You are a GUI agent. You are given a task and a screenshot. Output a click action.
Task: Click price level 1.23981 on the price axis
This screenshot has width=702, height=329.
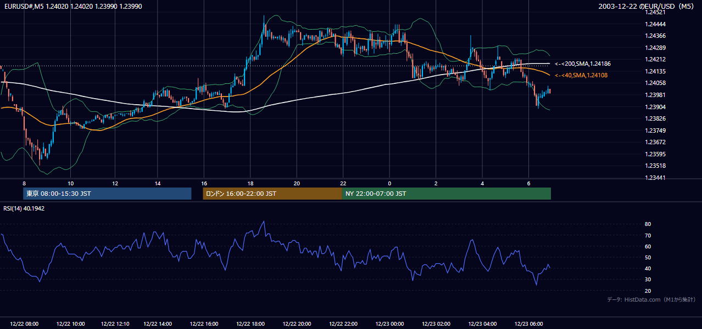pos(655,95)
